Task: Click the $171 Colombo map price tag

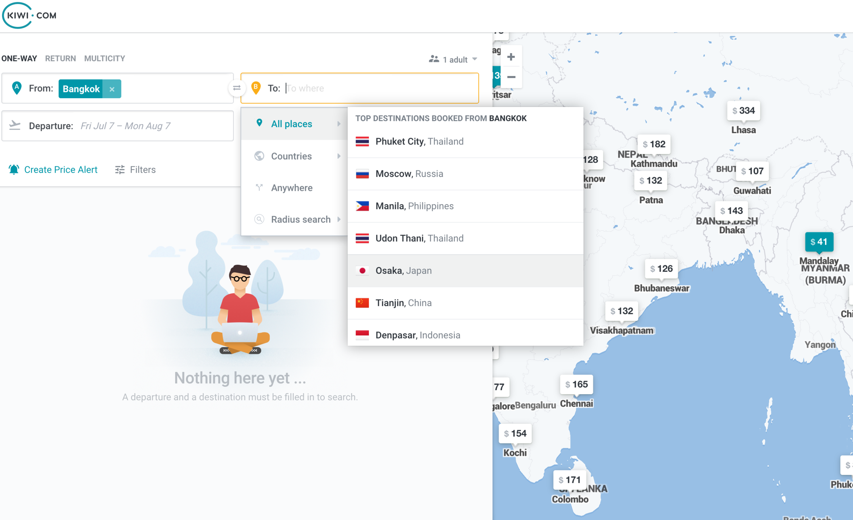Action: click(569, 479)
